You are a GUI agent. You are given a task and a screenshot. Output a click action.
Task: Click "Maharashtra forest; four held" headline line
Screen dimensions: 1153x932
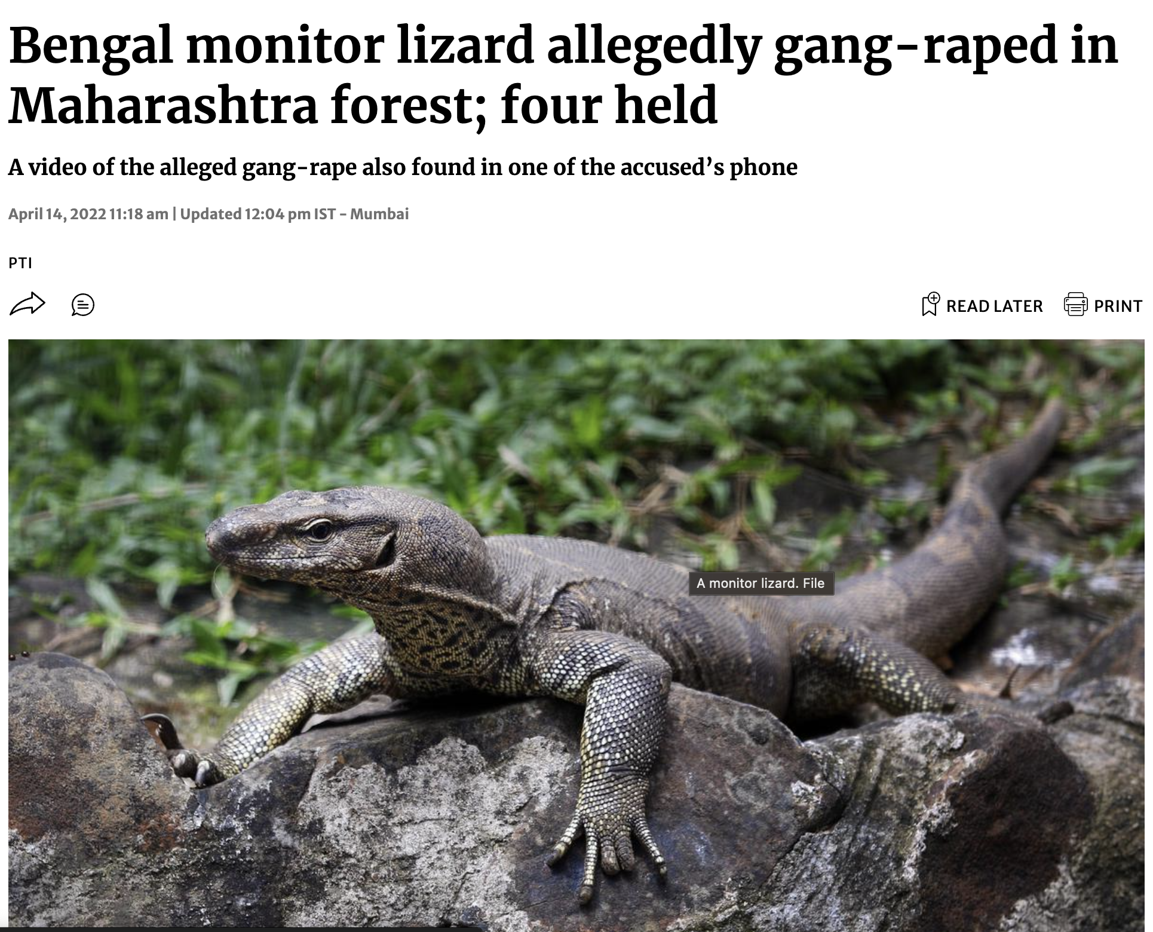point(363,105)
